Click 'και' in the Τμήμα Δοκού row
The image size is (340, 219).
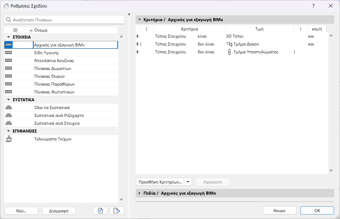311,44
